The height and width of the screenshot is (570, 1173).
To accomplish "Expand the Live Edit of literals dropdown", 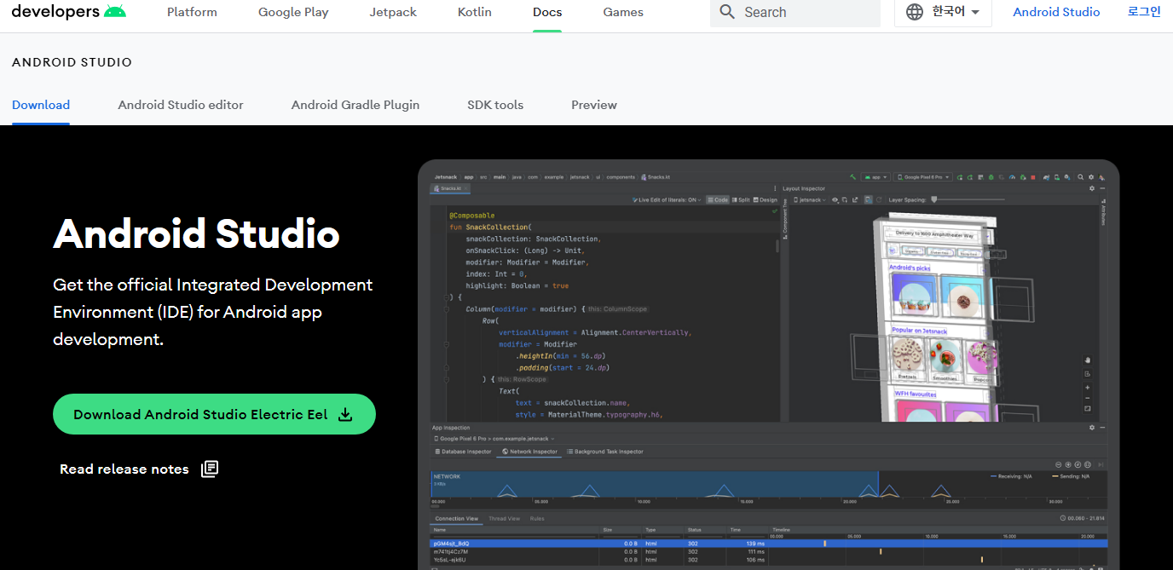I will point(667,199).
